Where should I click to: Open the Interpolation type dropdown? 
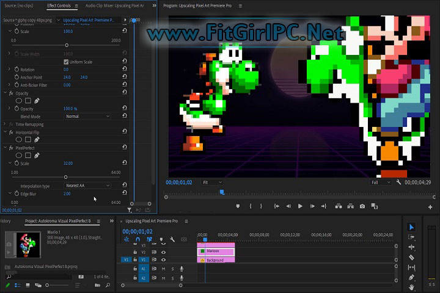[87, 186]
